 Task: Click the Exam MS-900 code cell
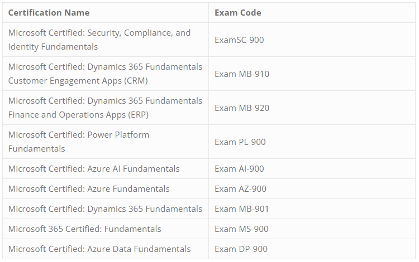[241, 229]
